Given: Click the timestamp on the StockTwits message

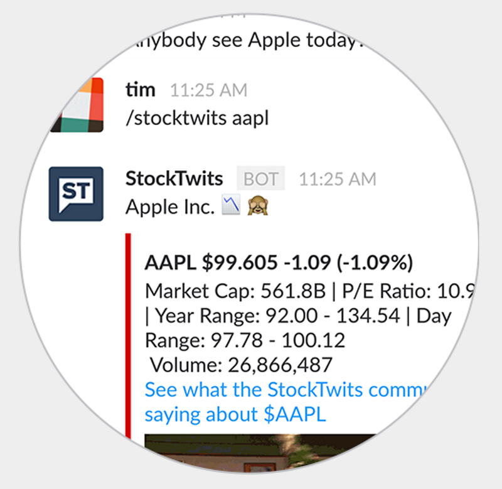Looking at the screenshot, I should (338, 180).
